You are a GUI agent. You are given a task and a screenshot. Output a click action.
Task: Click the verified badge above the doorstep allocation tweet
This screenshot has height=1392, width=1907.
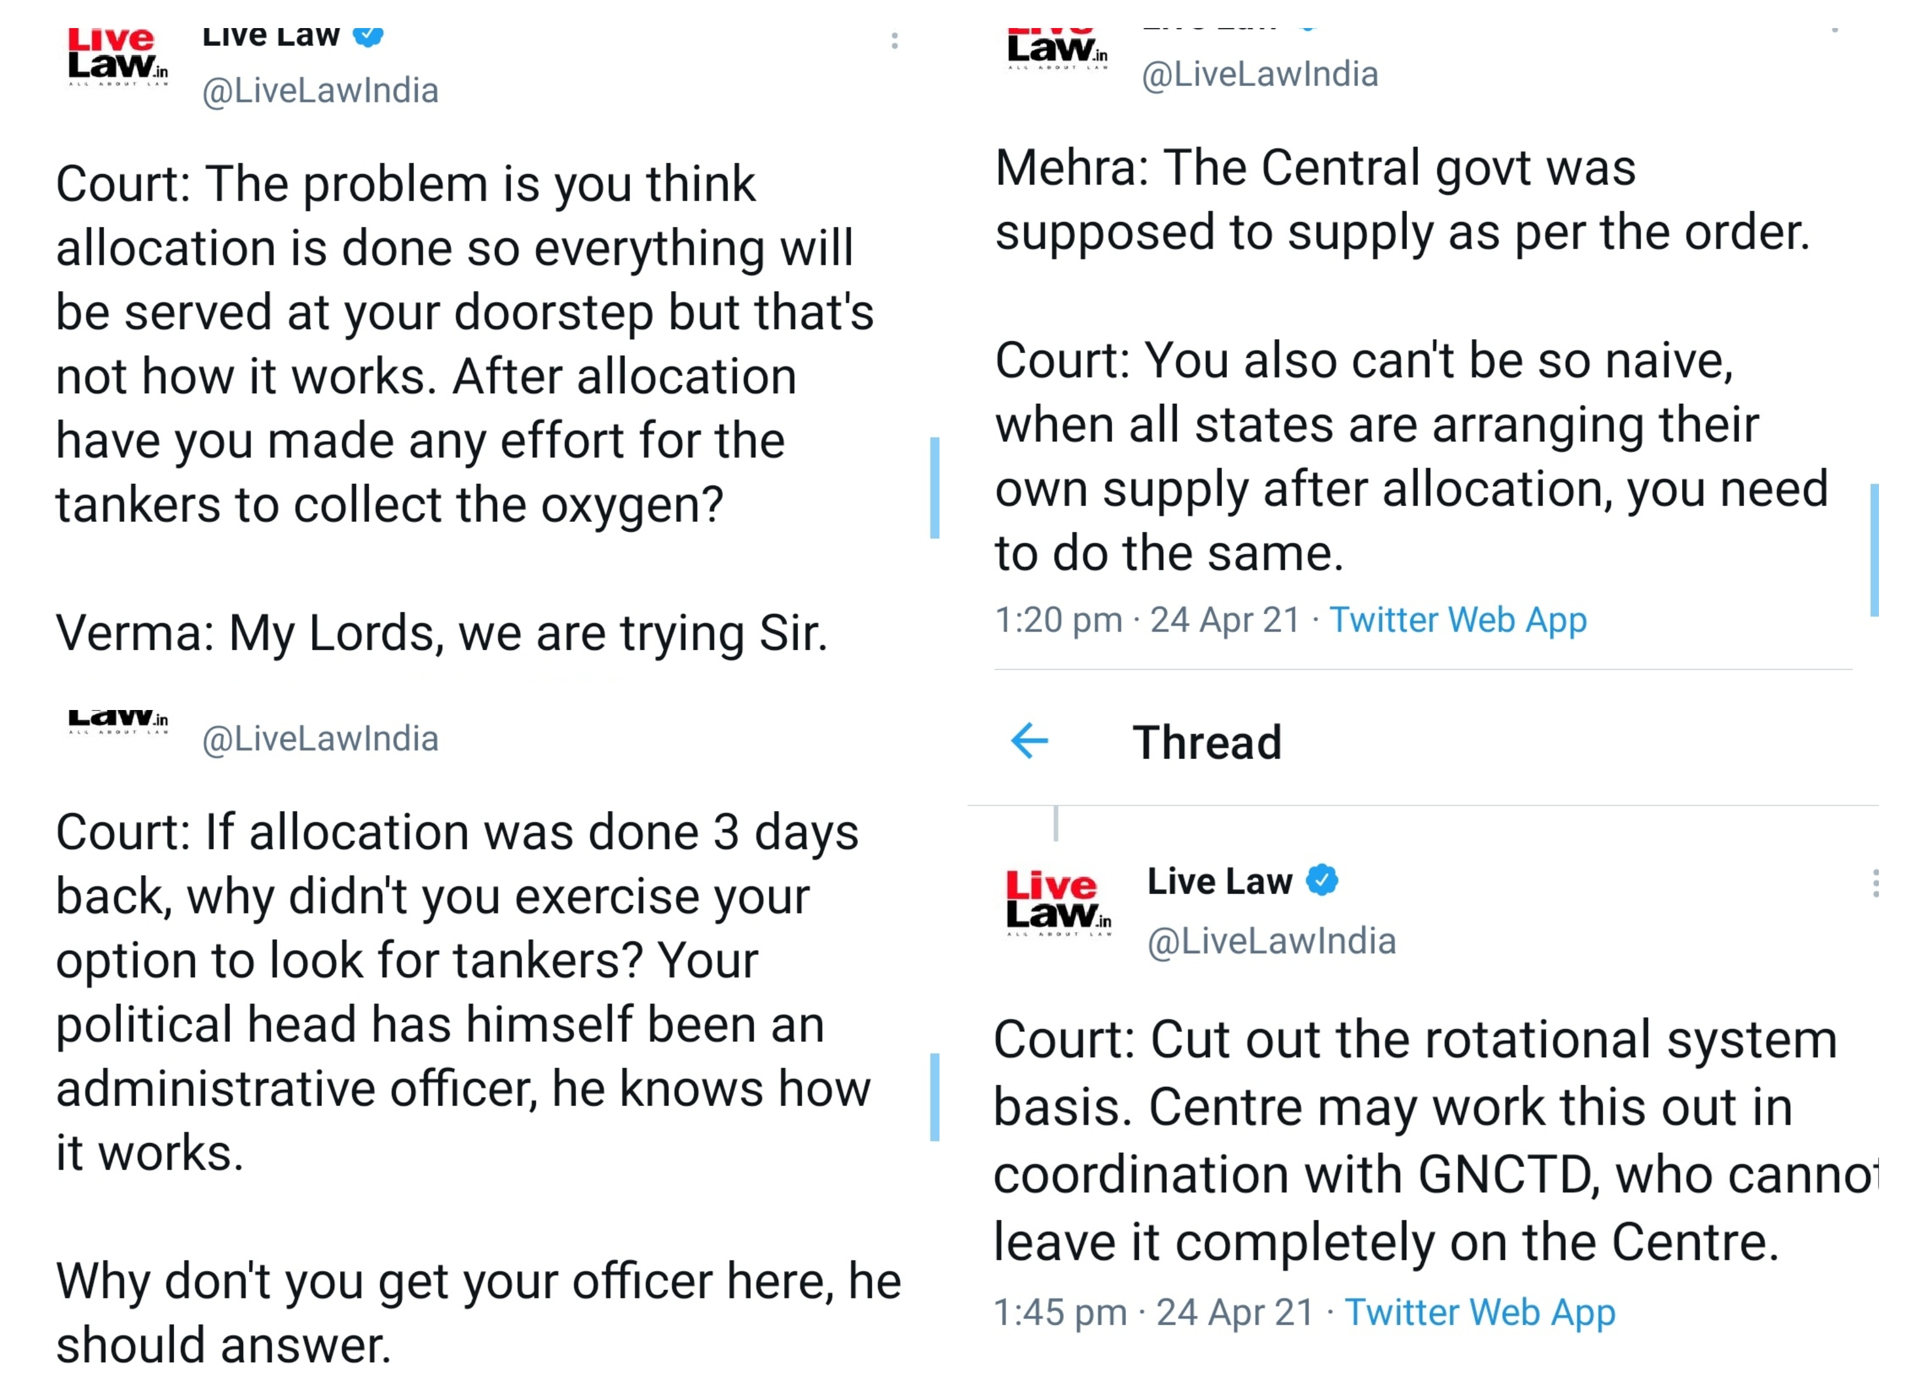point(368,36)
